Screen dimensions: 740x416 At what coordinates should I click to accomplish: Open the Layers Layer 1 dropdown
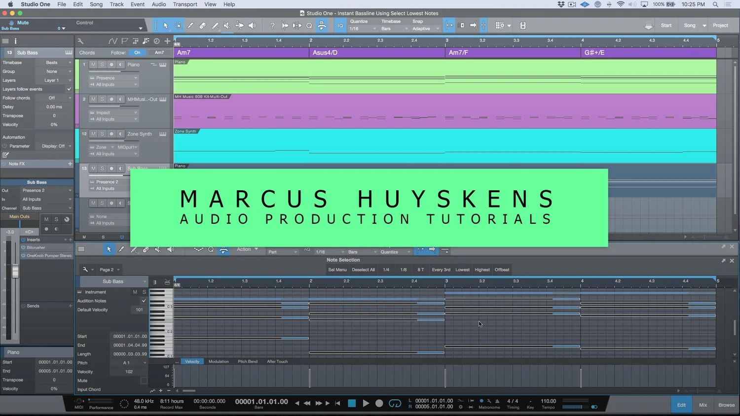(54, 80)
